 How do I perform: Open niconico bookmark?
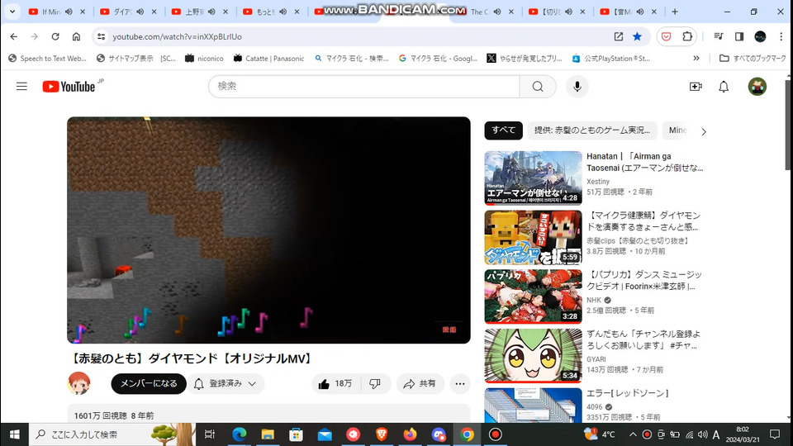click(204, 58)
